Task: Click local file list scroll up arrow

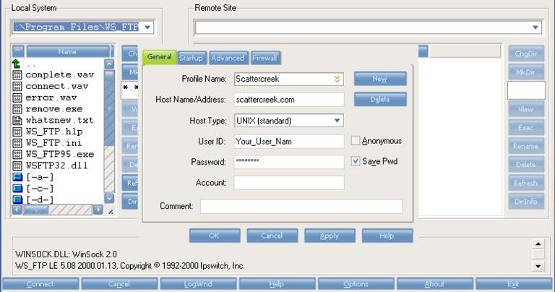Action: [x=109, y=64]
